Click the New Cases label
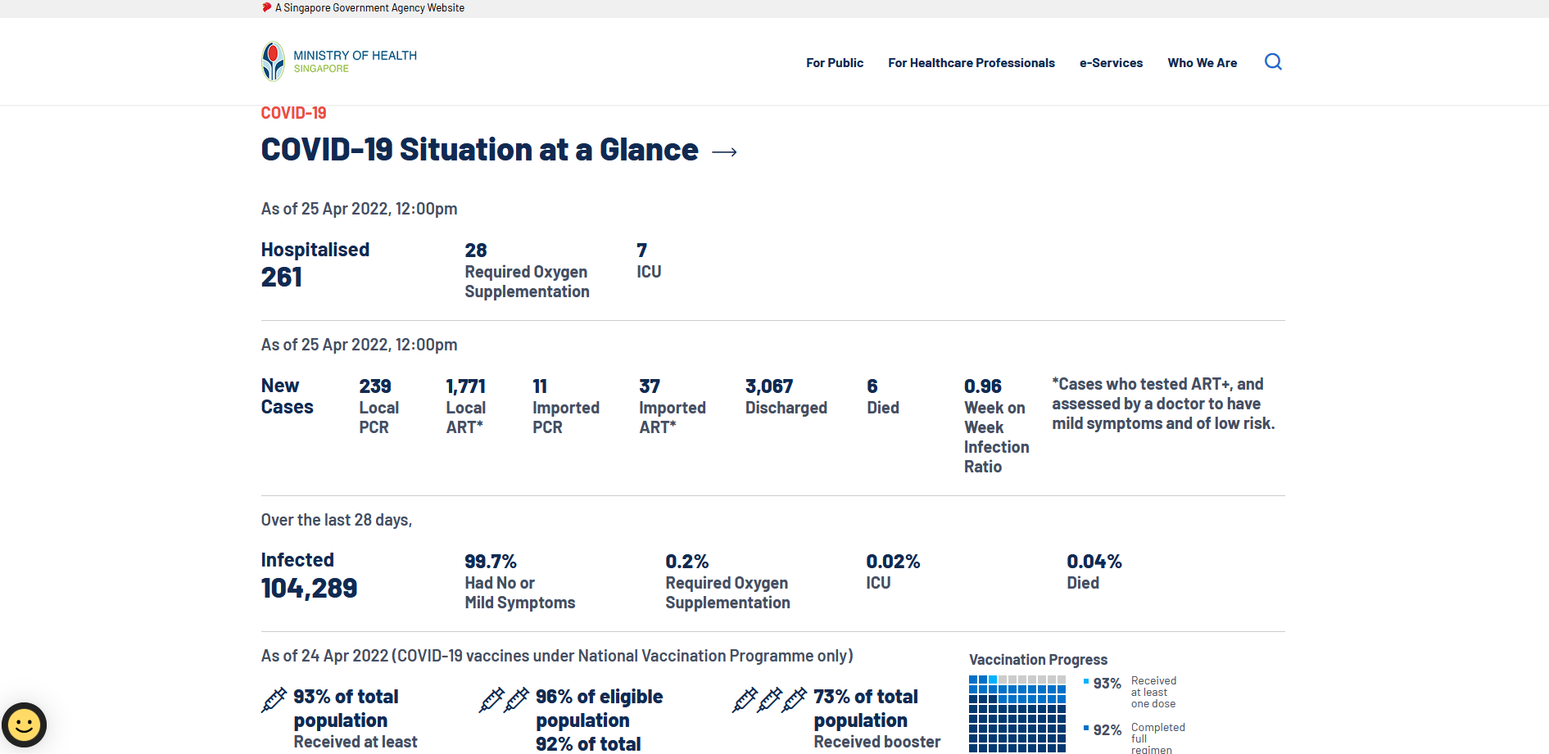This screenshot has width=1549, height=754. [x=288, y=396]
